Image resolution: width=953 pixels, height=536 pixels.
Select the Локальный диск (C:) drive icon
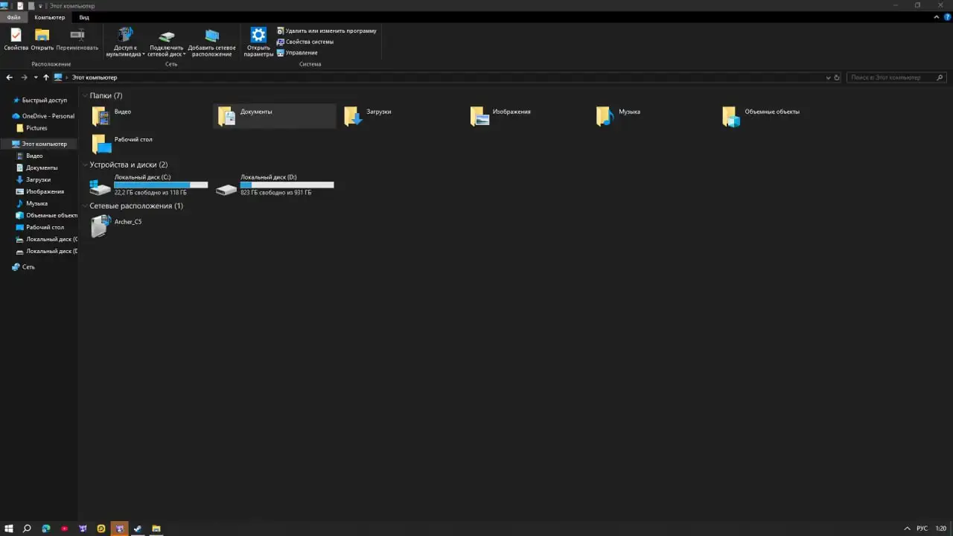[100, 186]
